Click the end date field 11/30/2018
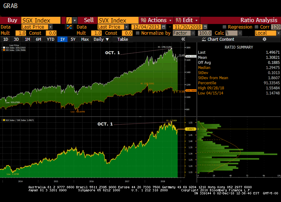Screen dimensions: 281x202 [187, 27]
